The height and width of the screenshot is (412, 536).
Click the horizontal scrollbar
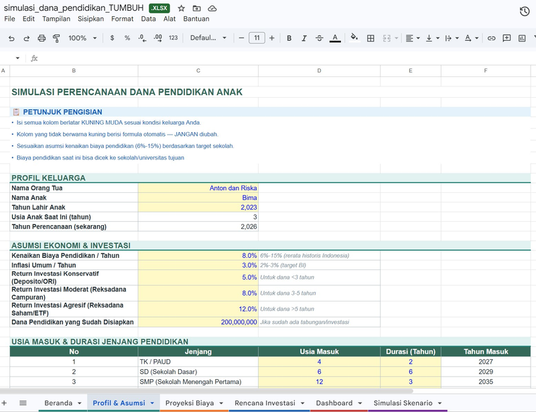point(206,391)
